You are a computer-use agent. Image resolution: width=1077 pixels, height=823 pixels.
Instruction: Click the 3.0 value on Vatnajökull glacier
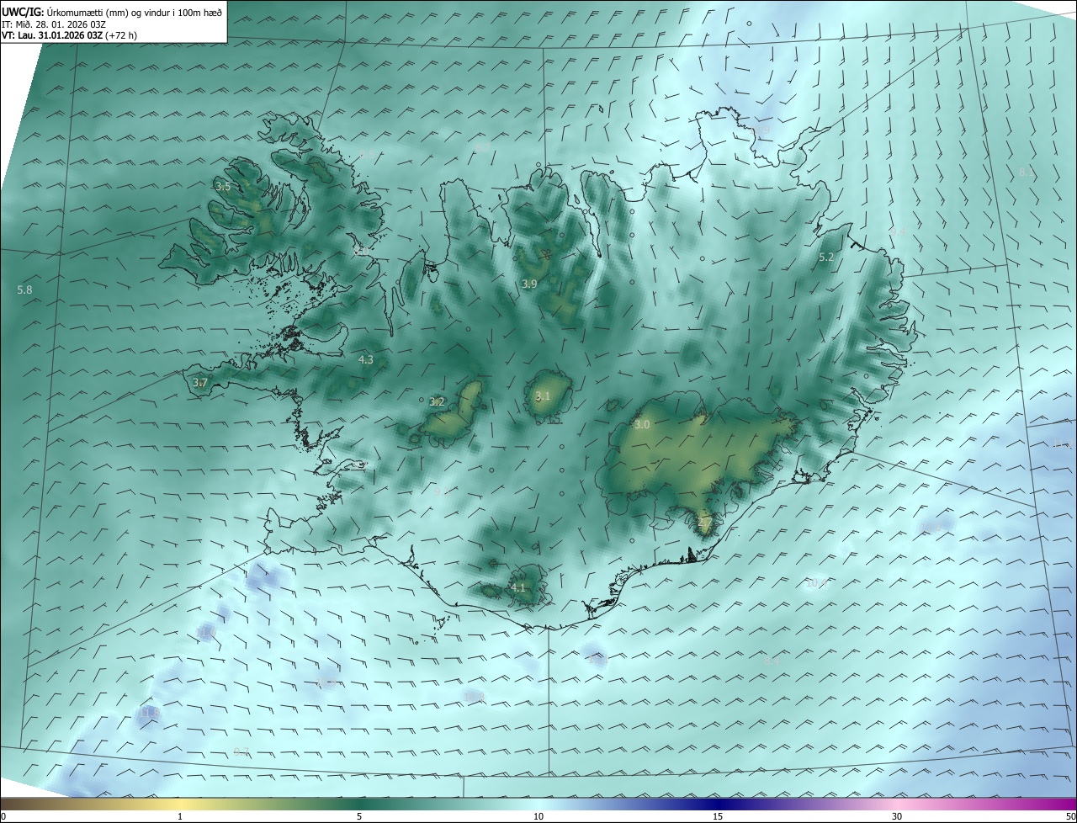click(x=642, y=425)
